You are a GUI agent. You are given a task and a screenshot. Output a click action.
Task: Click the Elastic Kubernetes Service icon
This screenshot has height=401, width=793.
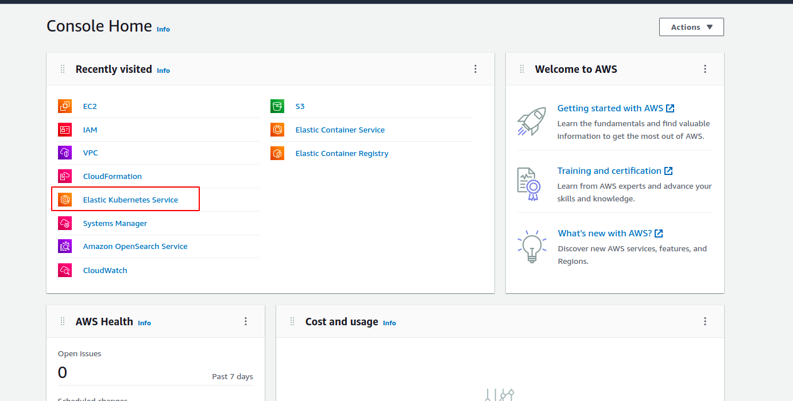pos(65,200)
